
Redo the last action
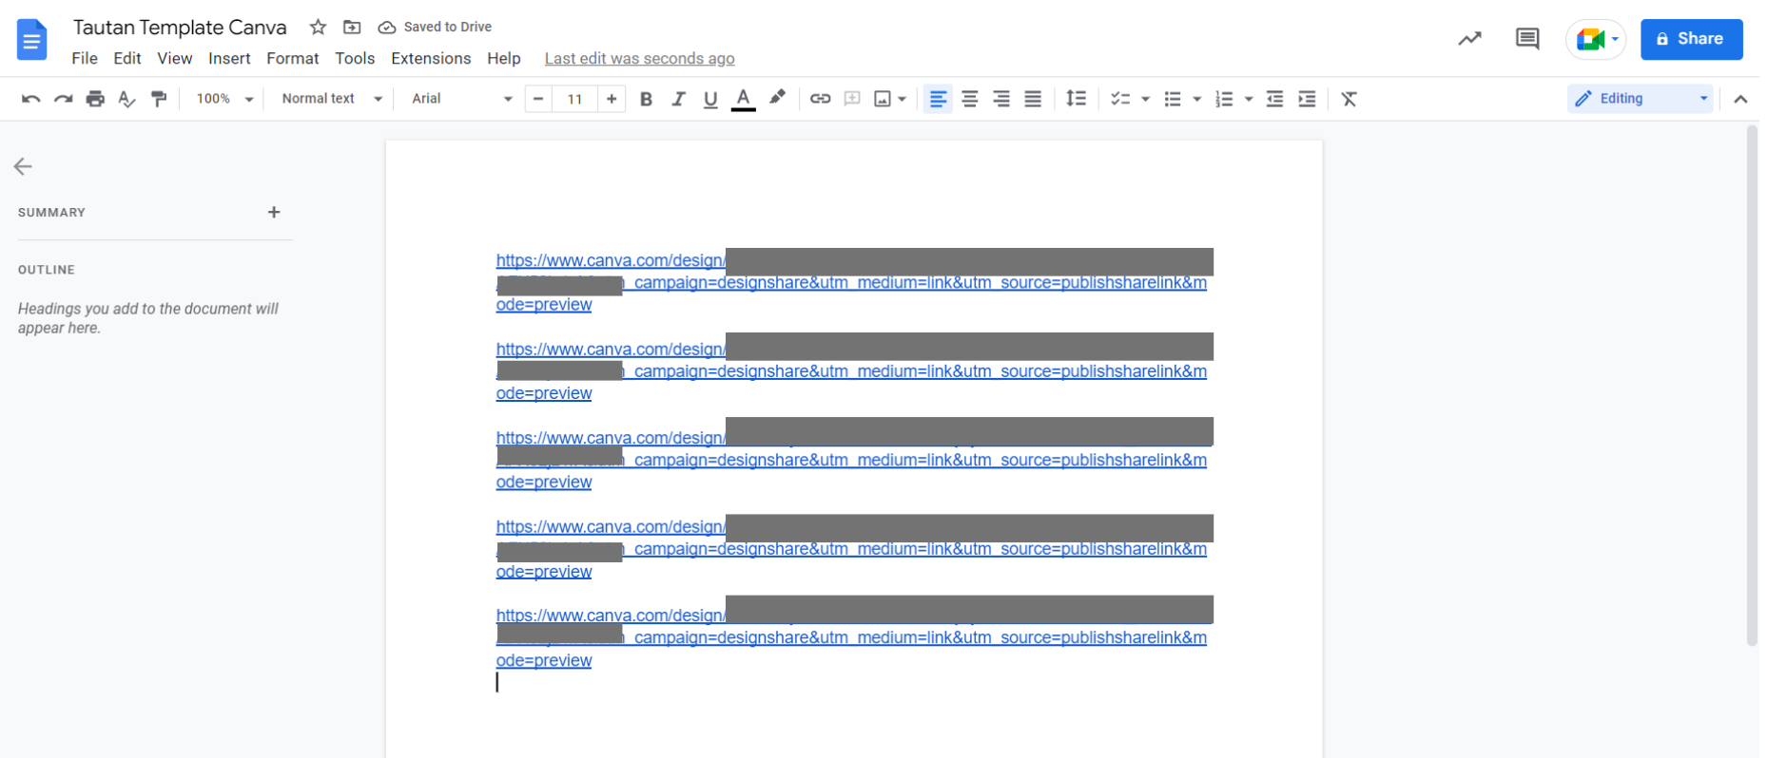[x=63, y=99]
